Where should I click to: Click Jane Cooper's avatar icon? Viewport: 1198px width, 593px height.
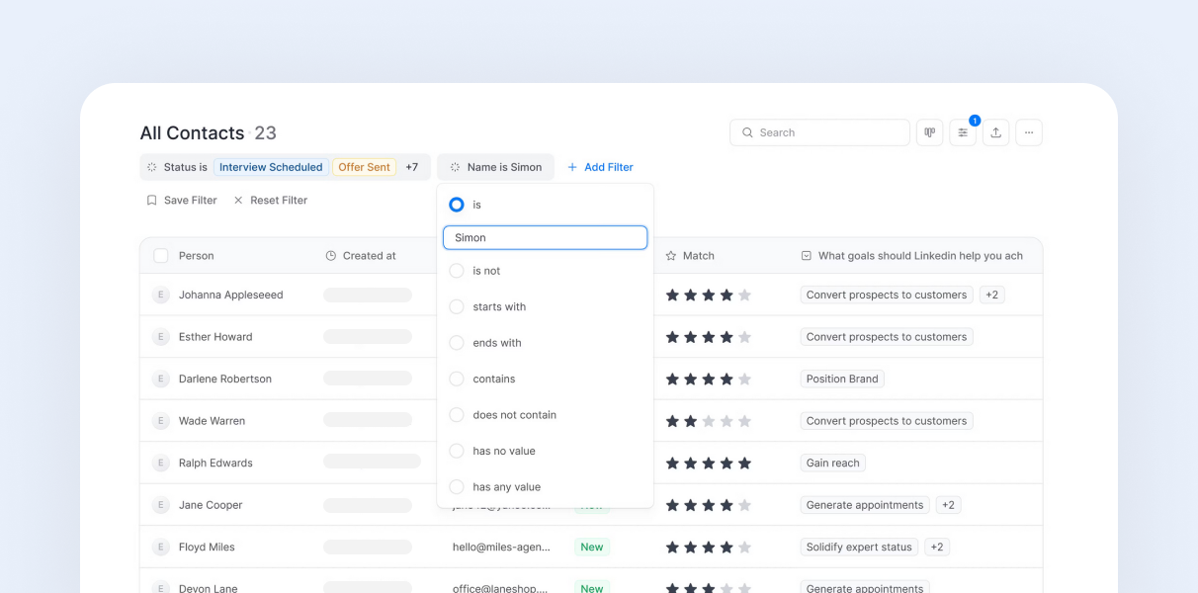click(x=160, y=505)
